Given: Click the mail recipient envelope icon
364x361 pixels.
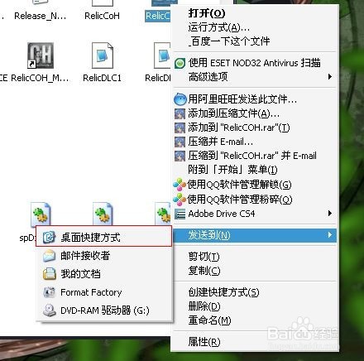Looking at the screenshot, I should (50, 256).
